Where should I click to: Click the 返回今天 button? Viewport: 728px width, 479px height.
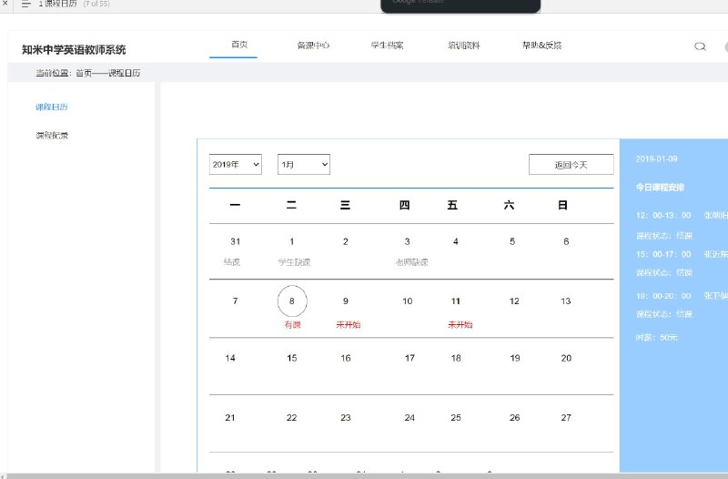tap(571, 165)
